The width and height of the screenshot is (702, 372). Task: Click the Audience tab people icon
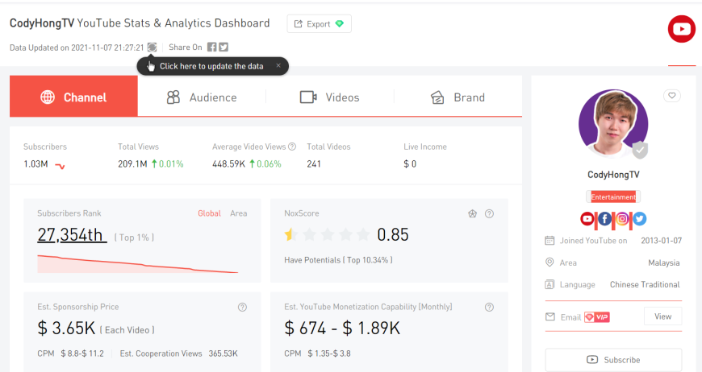point(173,97)
